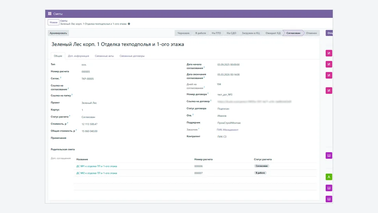Sort by Статус расчета column header
Viewport: 378px width, 213px height.
point(263,159)
